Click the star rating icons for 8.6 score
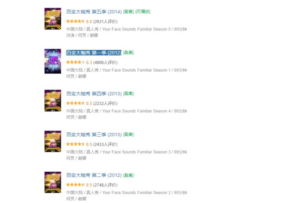This screenshot has height=203, width=285. tap(76, 21)
